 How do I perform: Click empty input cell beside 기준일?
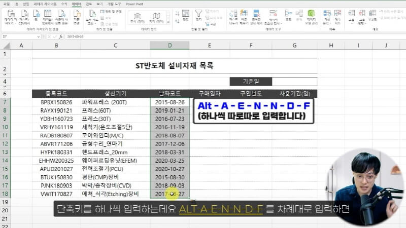click(x=294, y=82)
